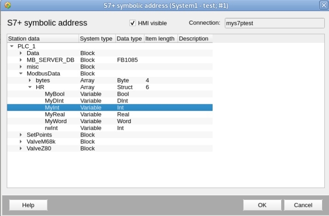Sort by the Data type column header
This screenshot has width=329, height=216.
click(130, 39)
